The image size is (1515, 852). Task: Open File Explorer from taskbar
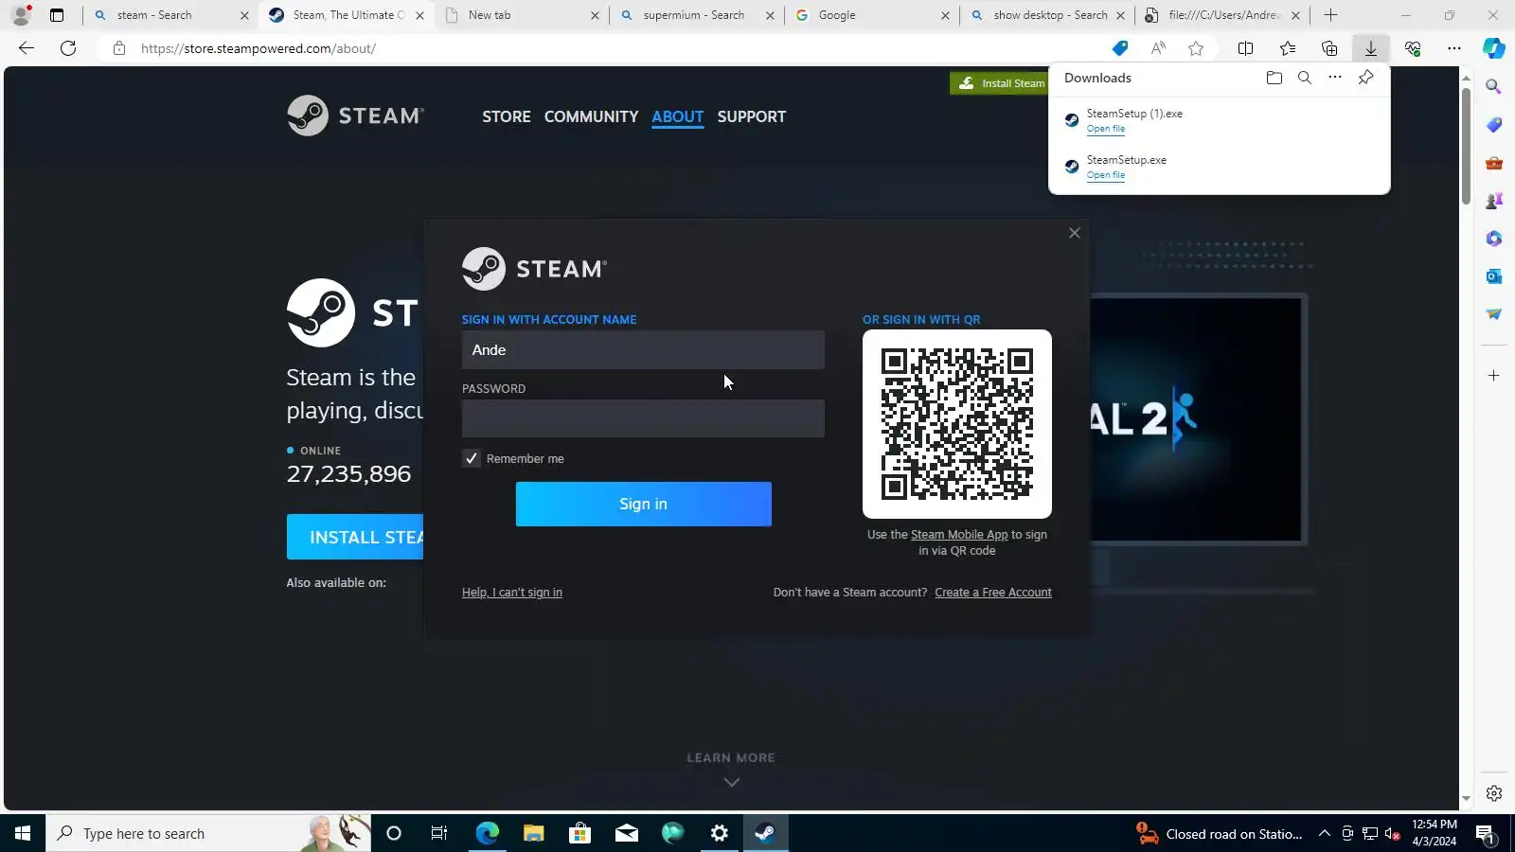534,833
